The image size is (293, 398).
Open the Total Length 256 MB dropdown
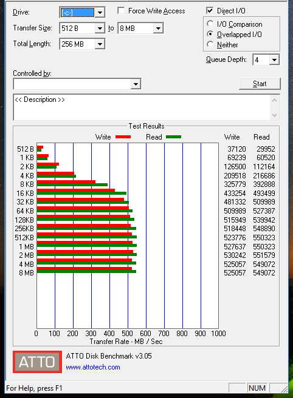click(100, 44)
